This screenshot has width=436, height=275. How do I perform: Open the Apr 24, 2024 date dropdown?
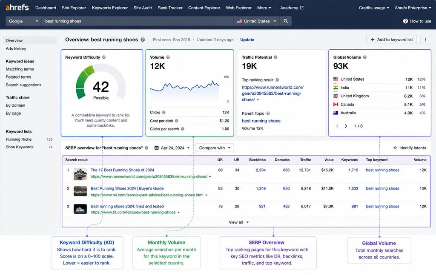pyautogui.click(x=172, y=148)
